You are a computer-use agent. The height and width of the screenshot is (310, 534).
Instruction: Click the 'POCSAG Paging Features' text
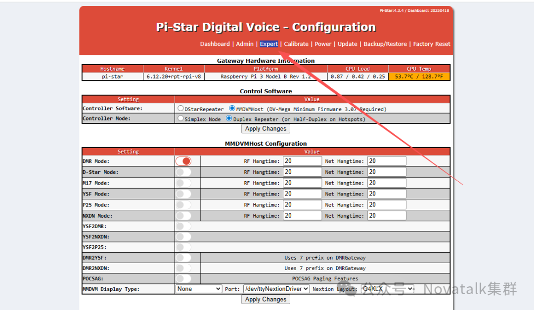[325, 279]
